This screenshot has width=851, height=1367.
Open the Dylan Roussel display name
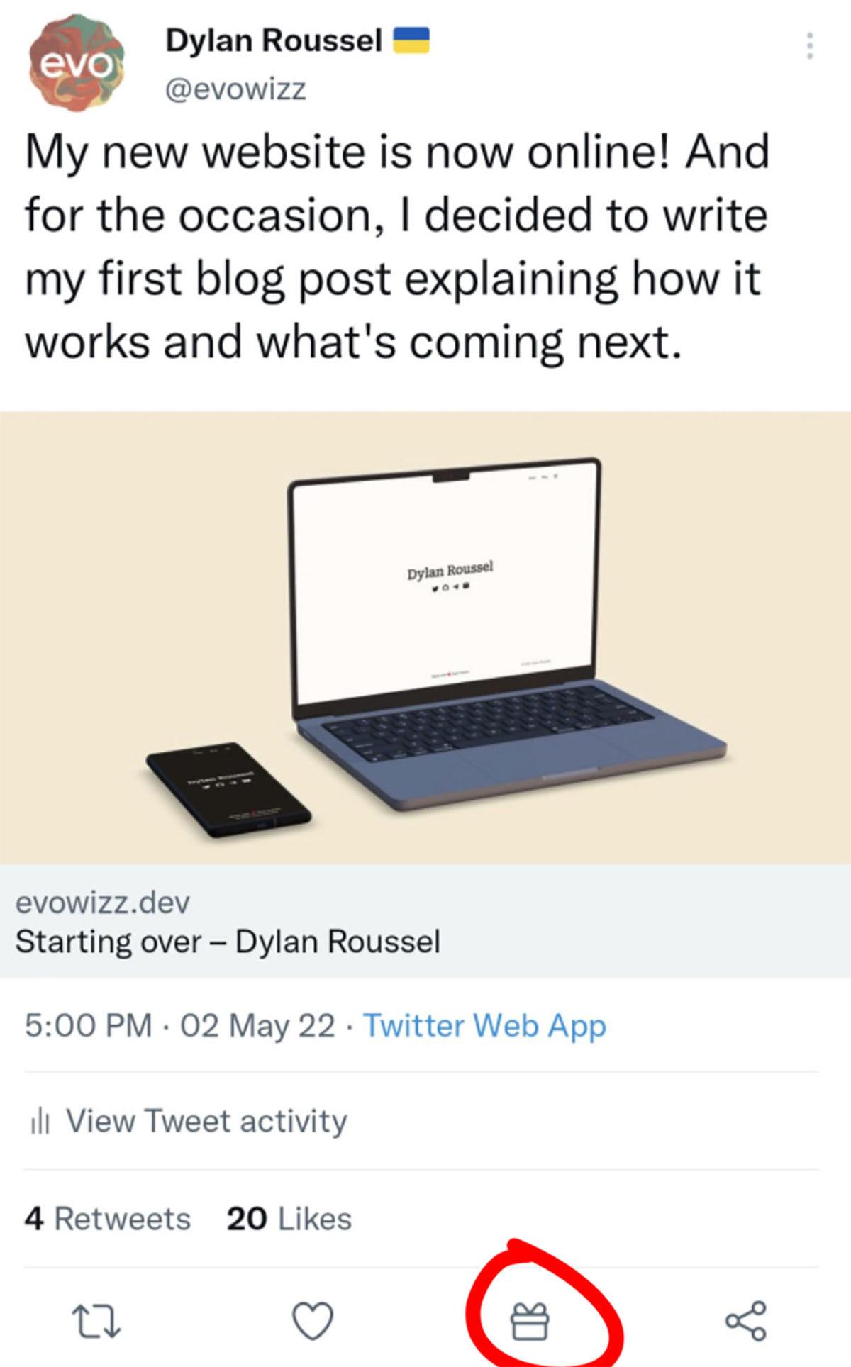pos(274,40)
